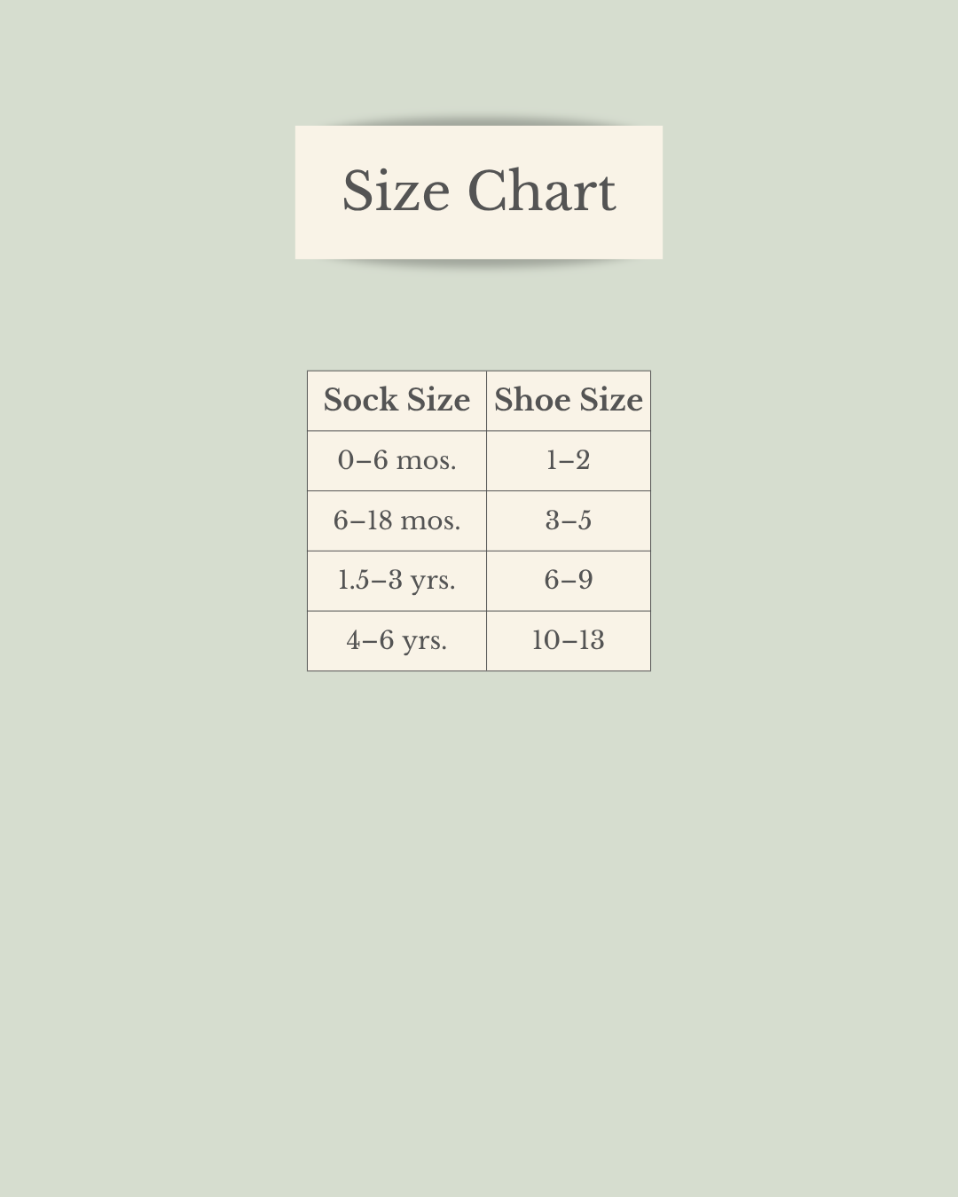Image resolution: width=958 pixels, height=1197 pixels.
Task: Click the 1–2 shoe size cell
Action: [x=569, y=460]
